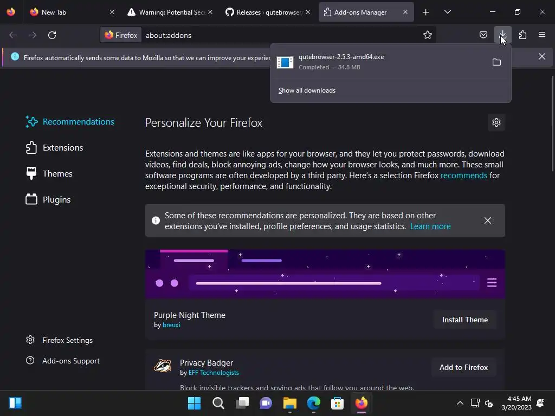
Task: Go forward one page
Action: click(33, 35)
